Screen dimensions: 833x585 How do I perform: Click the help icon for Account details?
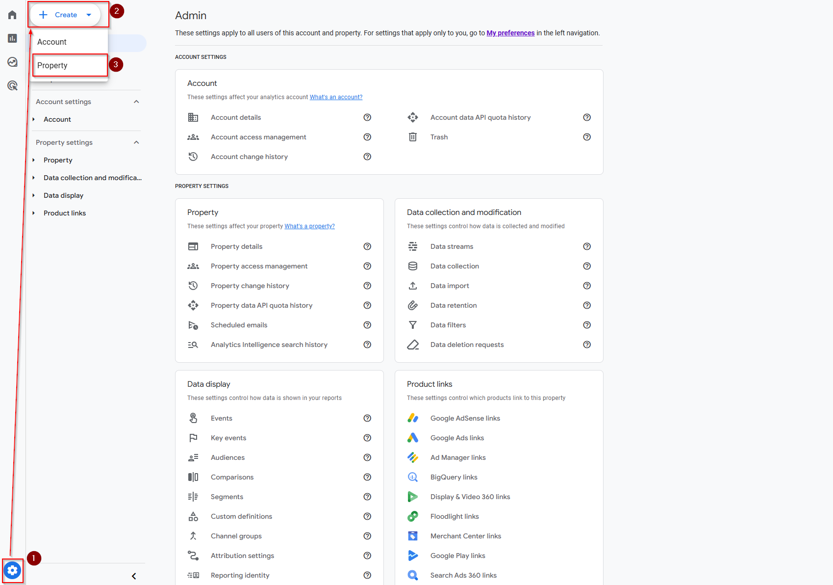(367, 117)
